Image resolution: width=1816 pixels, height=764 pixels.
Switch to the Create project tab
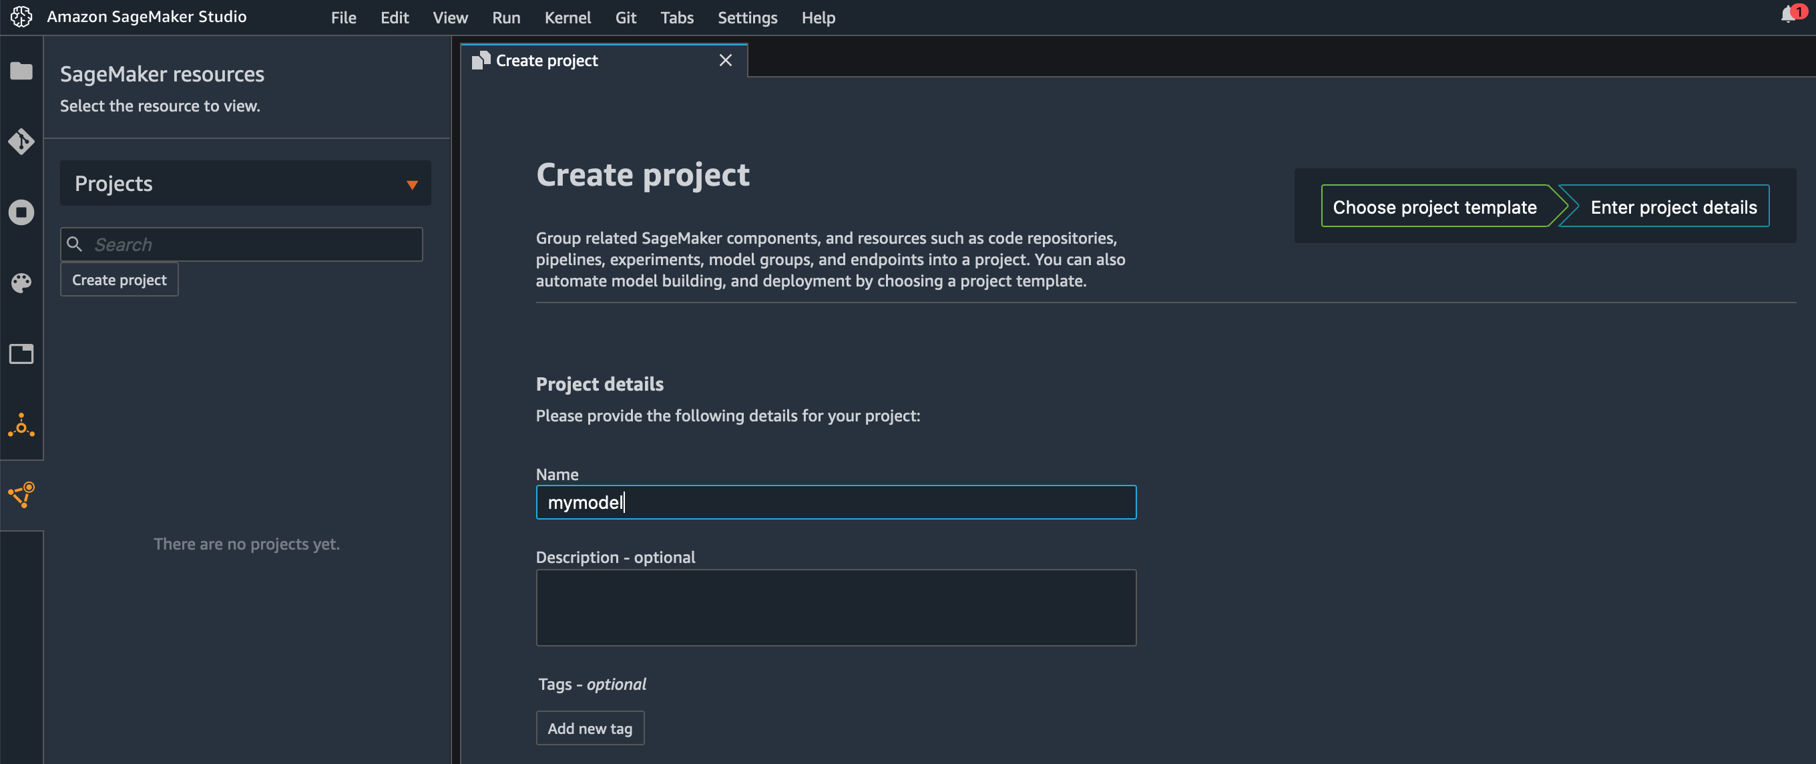(546, 61)
